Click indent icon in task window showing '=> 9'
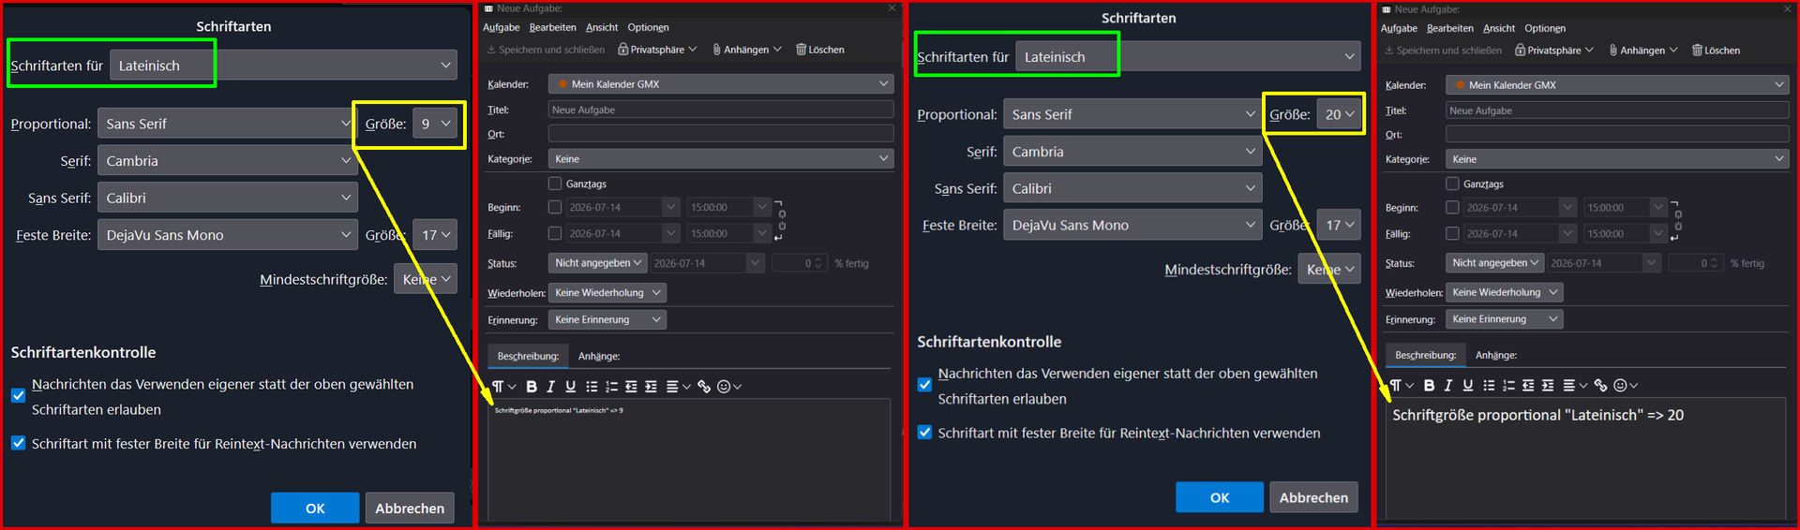This screenshot has width=1800, height=530. tap(651, 387)
